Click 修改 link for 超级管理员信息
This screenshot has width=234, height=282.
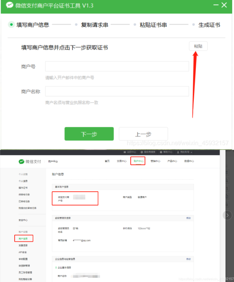point(189,218)
